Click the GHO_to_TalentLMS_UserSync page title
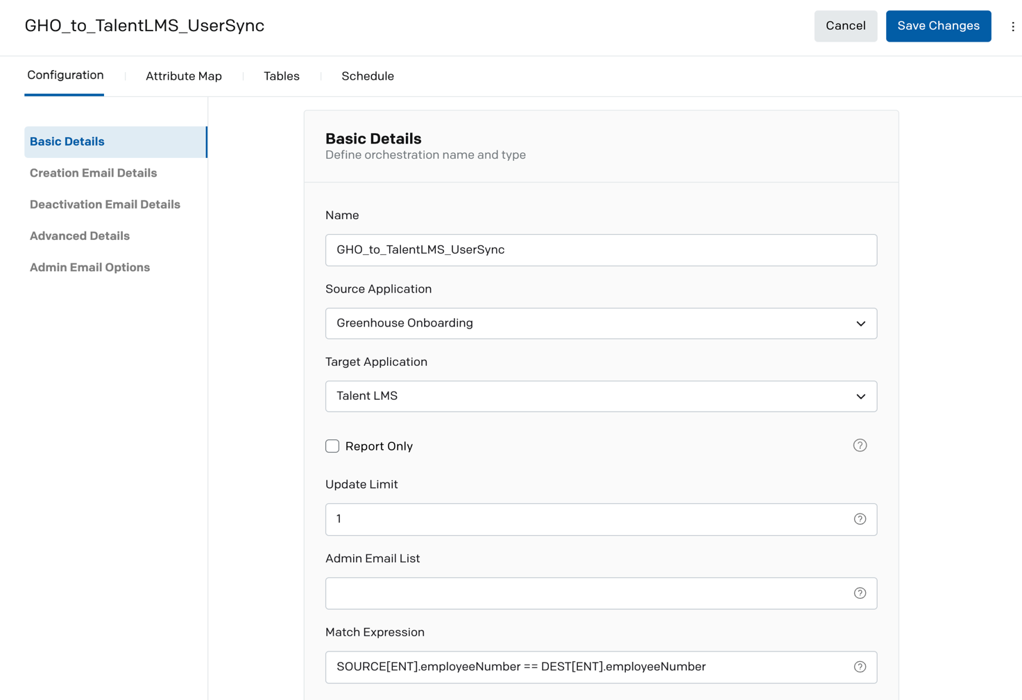This screenshot has height=700, width=1022. click(144, 26)
